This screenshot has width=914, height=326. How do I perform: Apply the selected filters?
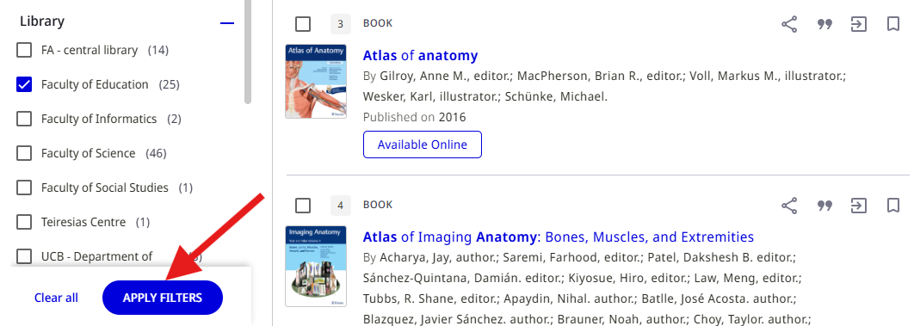click(163, 298)
